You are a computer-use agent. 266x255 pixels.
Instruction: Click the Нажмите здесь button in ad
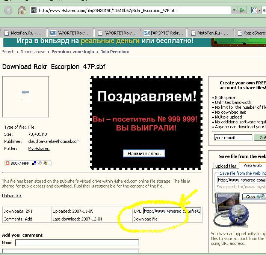pyautogui.click(x=144, y=153)
